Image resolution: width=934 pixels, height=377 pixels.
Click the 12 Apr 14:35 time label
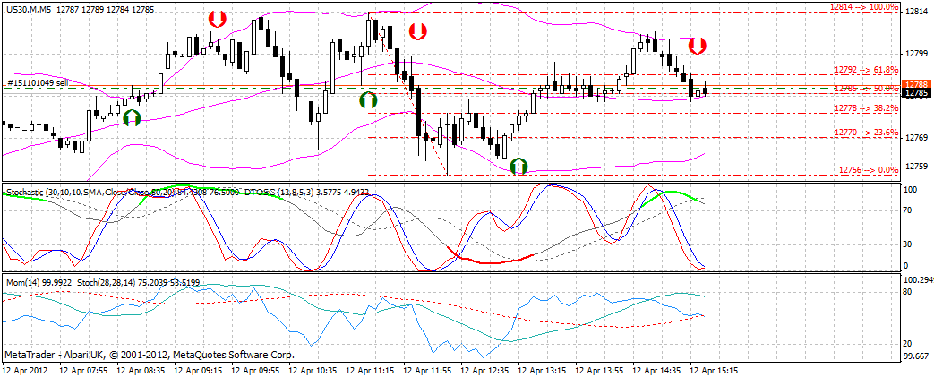[x=657, y=370]
